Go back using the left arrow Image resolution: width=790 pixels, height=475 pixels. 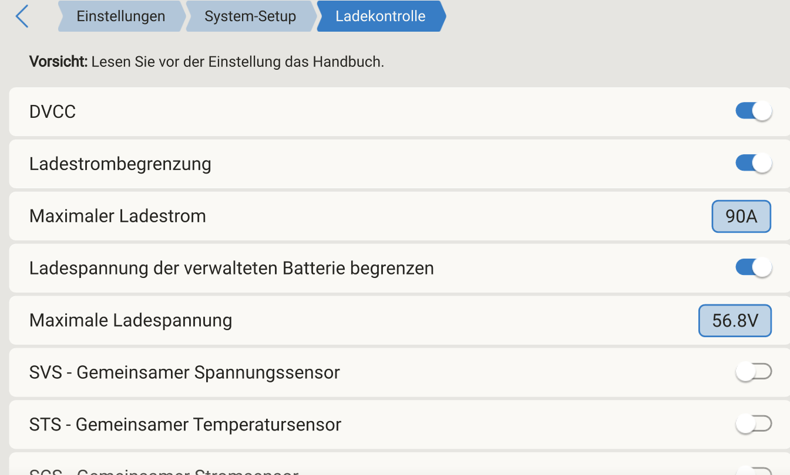[x=22, y=16]
